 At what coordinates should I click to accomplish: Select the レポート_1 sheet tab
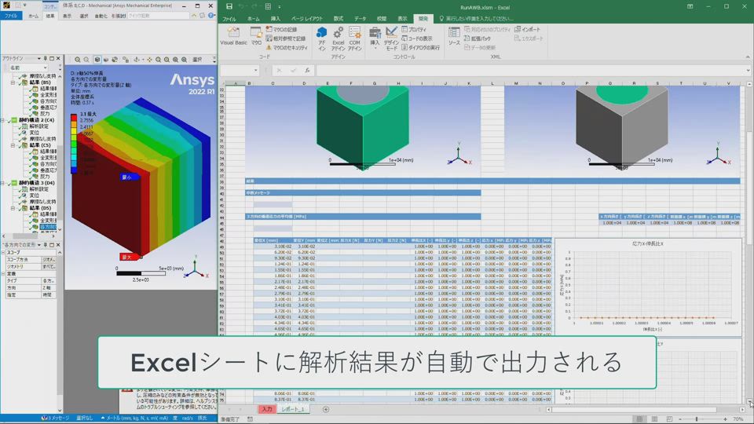294,409
